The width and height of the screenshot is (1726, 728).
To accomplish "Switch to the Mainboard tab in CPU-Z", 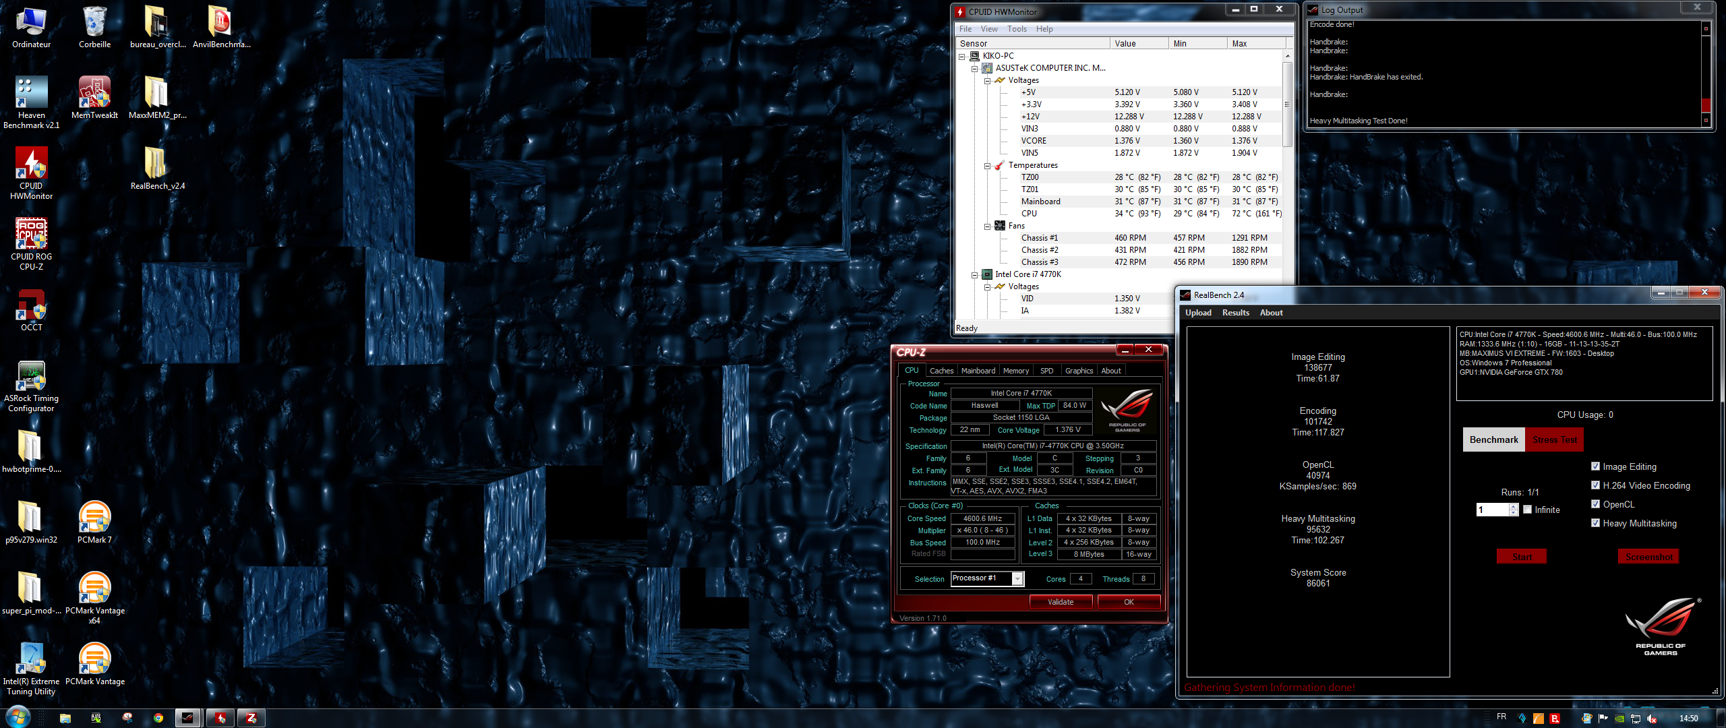I will (978, 371).
